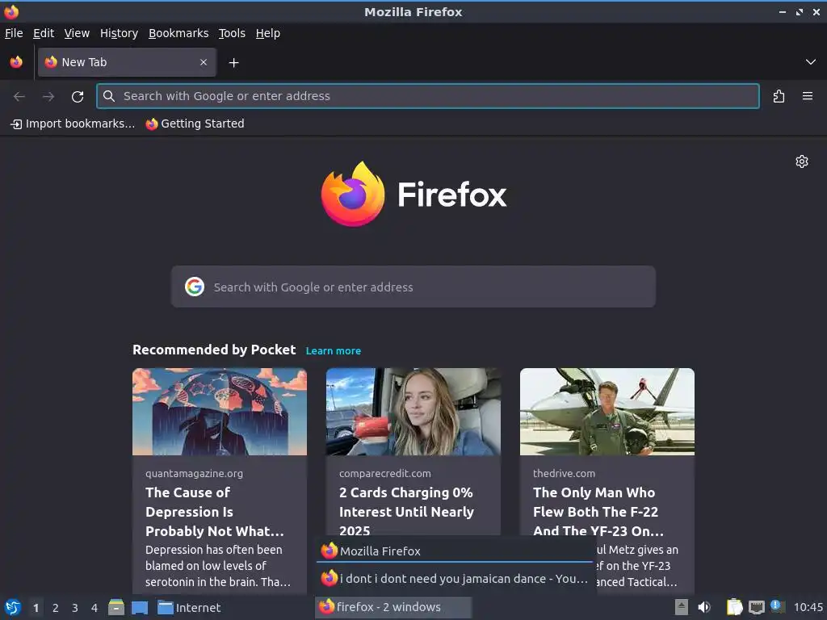The image size is (827, 620).
Task: Open the Internet folder launcher
Action: 189,607
